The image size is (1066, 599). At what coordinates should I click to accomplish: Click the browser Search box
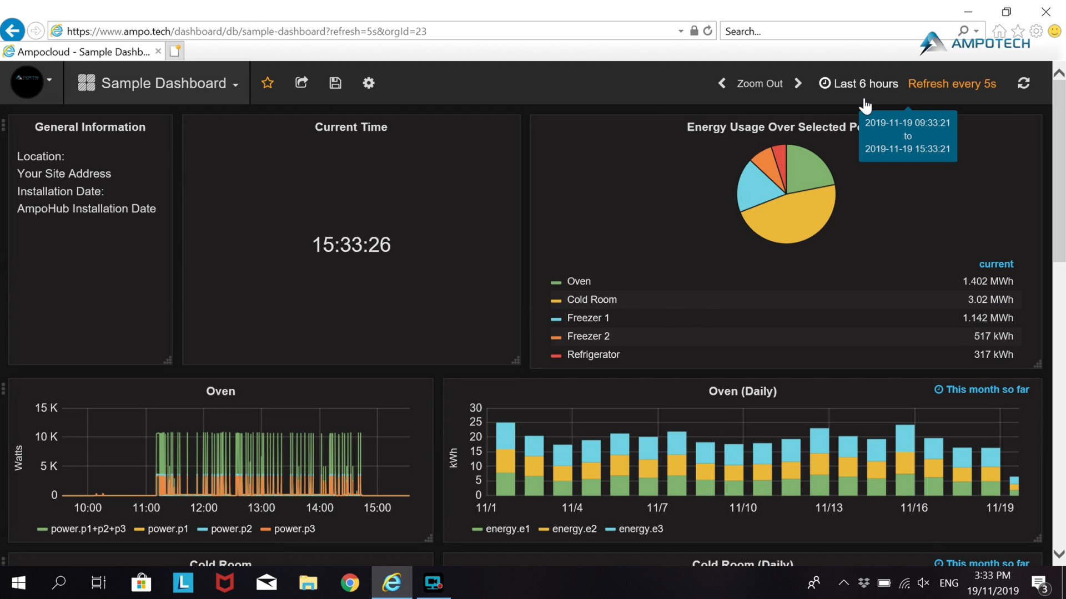pyautogui.click(x=836, y=32)
